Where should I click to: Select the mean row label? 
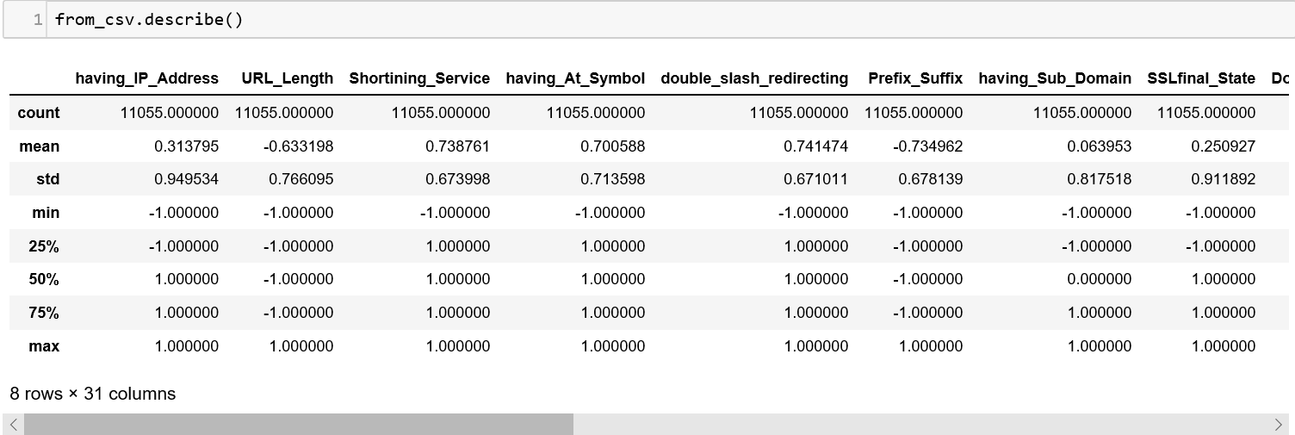click(x=40, y=146)
